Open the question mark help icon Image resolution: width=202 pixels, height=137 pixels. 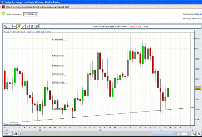coord(36,26)
